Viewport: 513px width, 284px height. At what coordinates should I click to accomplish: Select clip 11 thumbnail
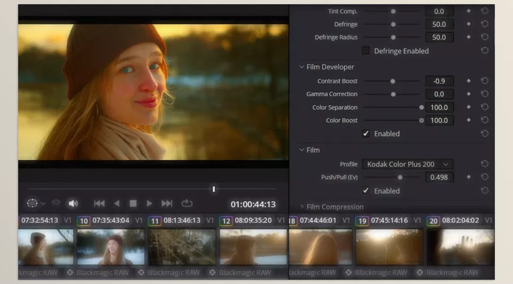coord(182,247)
